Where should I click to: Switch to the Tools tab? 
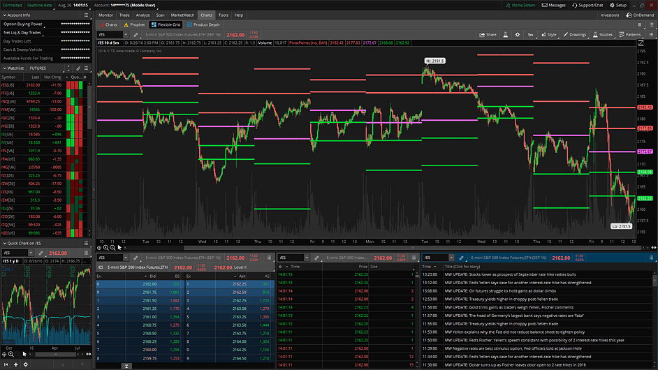click(224, 15)
